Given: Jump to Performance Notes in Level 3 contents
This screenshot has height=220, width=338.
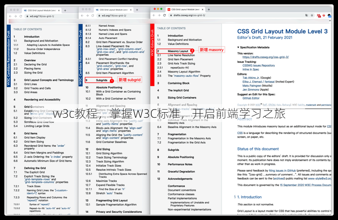Looking at the screenshot, I should click(x=180, y=164).
